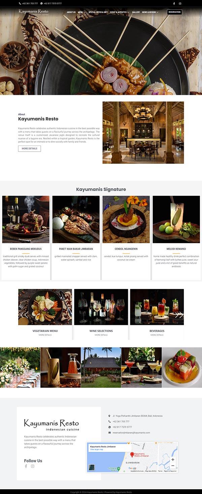
Task: Open Instagram icon in top bar
Action: click(180, 3)
